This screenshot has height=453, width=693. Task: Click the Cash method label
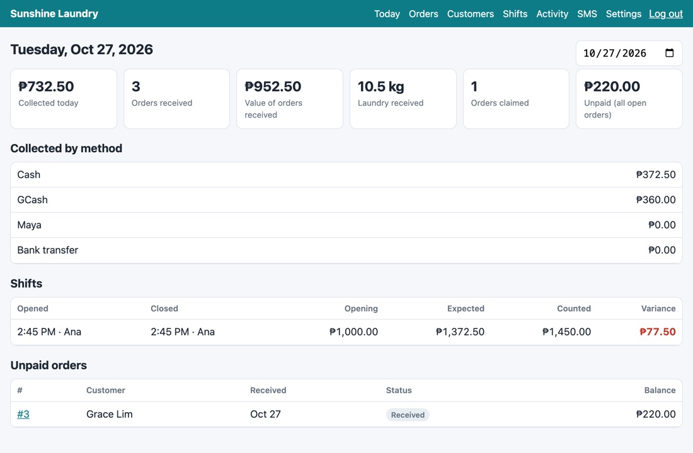click(29, 175)
